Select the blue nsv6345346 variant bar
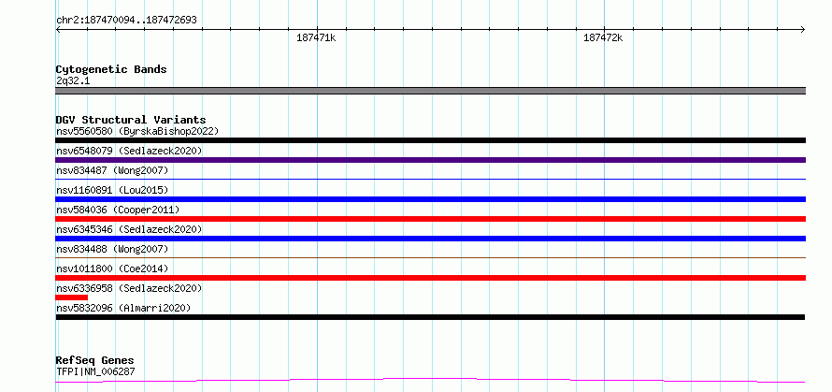Screen dimensions: 832x392 [430, 239]
